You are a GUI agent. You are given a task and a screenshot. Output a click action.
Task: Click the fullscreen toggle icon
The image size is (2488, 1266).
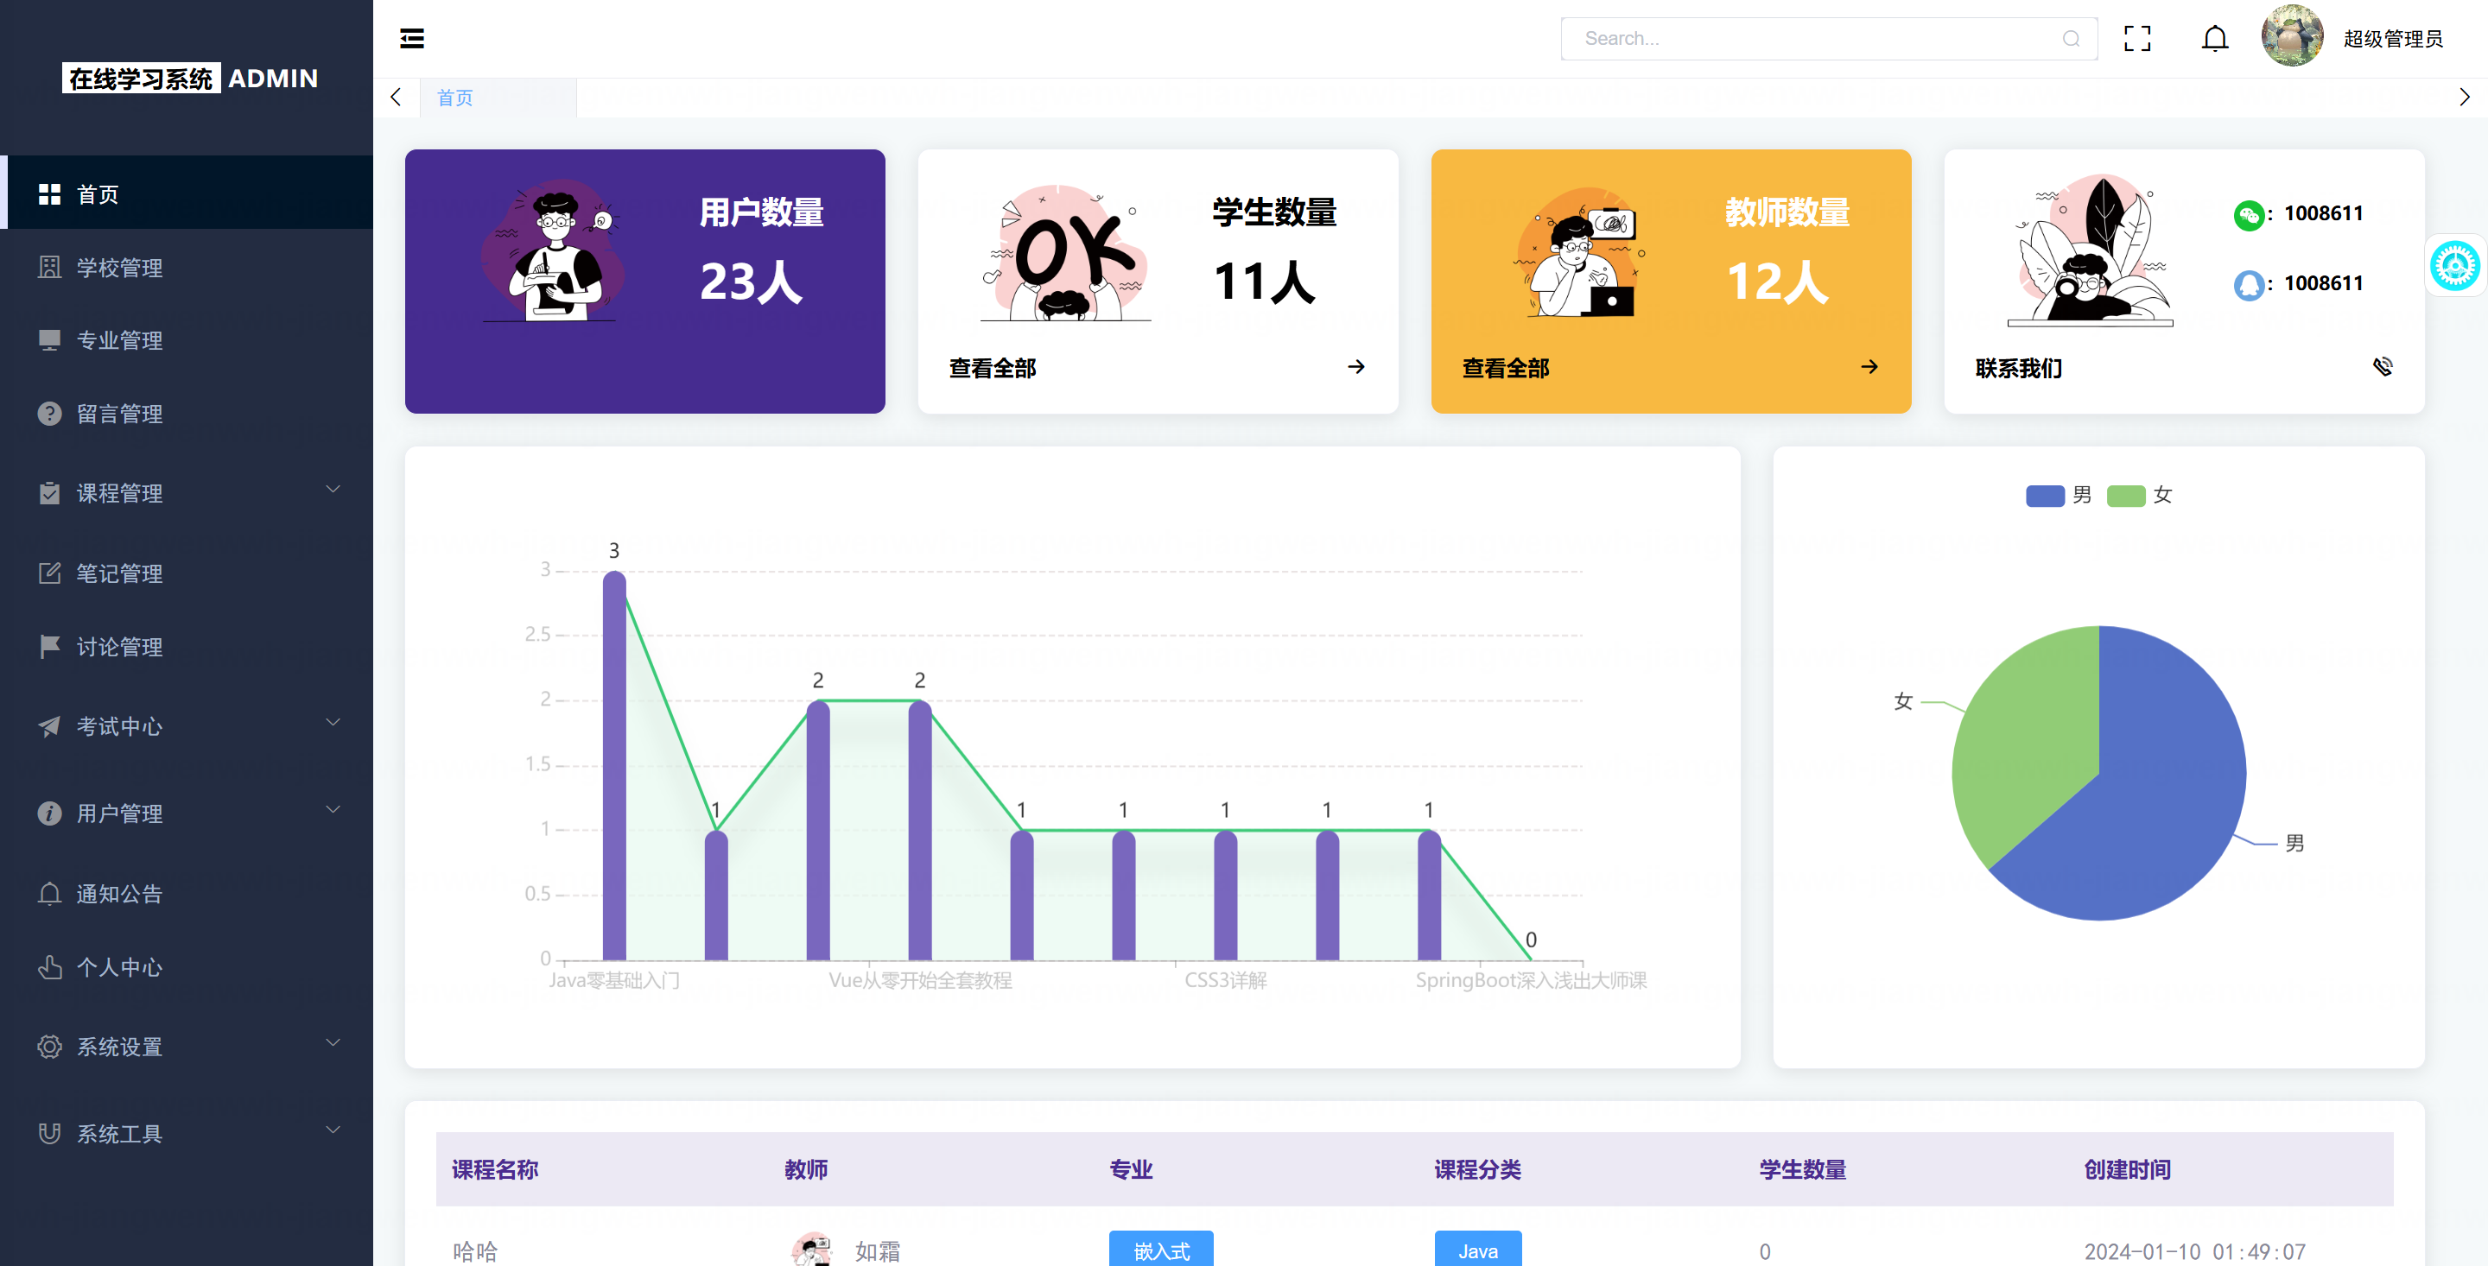[2136, 39]
